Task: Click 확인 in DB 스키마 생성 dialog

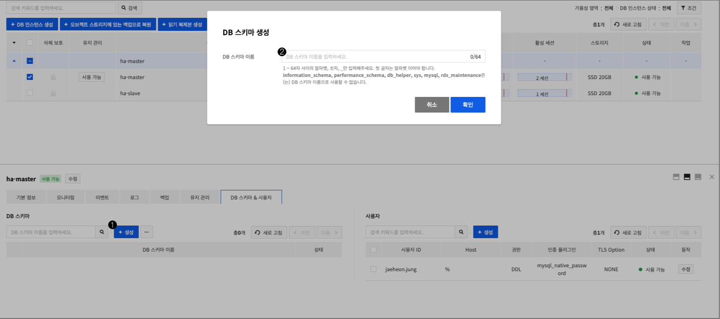Action: [468, 105]
